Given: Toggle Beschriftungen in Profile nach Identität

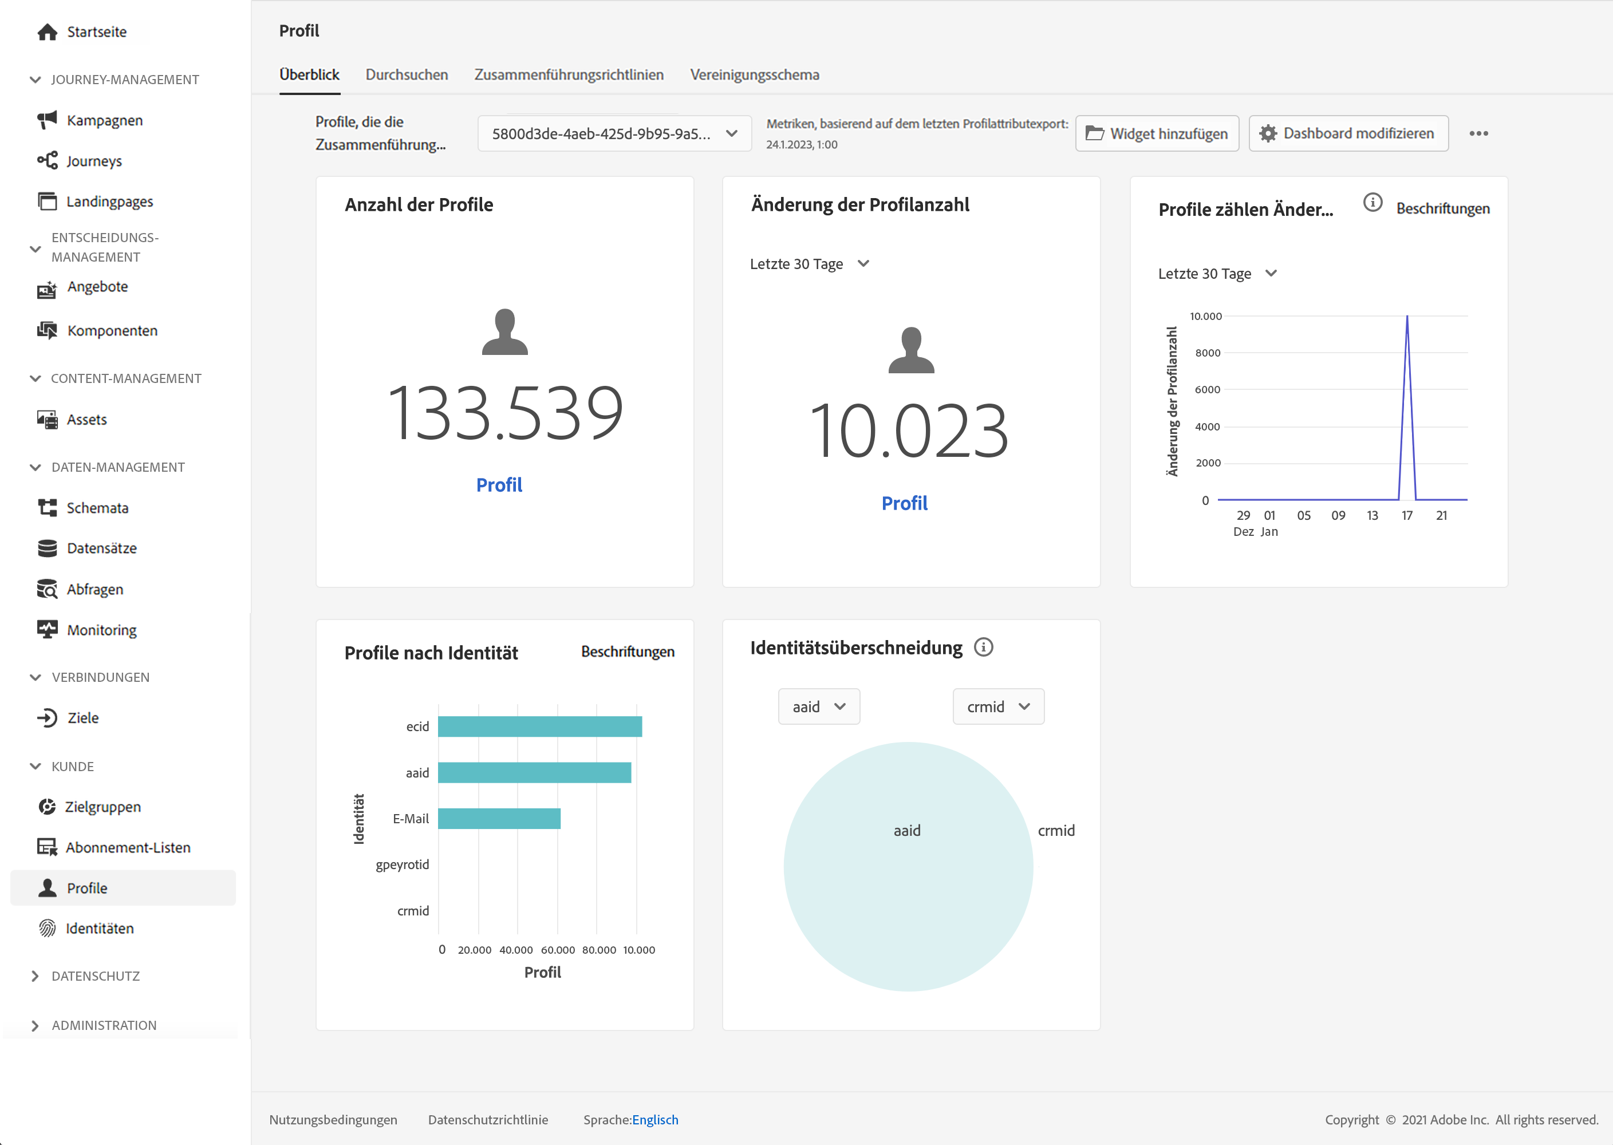Looking at the screenshot, I should click(x=628, y=652).
